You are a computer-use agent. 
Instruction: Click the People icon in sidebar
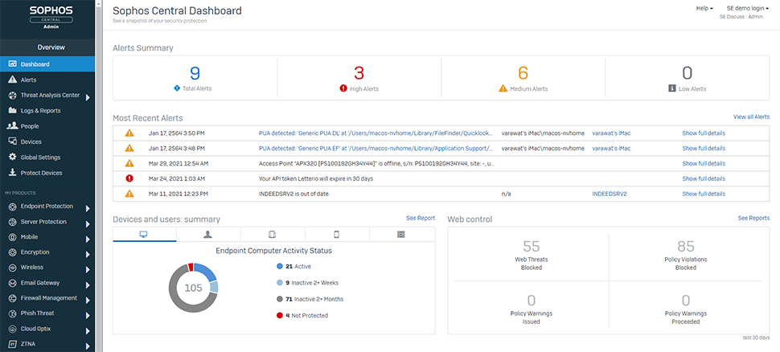[12, 126]
